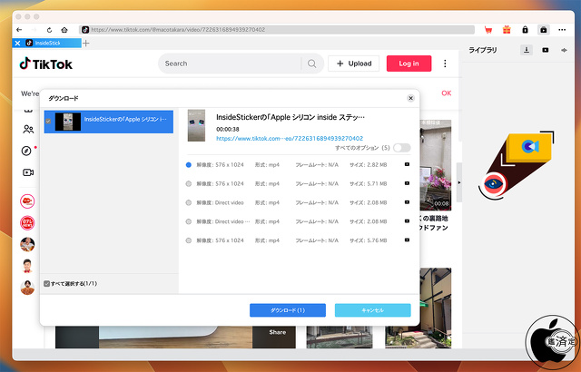Toggle the library panel toolbar icon
Image resolution: width=581 pixels, height=372 pixels.
pos(544,30)
